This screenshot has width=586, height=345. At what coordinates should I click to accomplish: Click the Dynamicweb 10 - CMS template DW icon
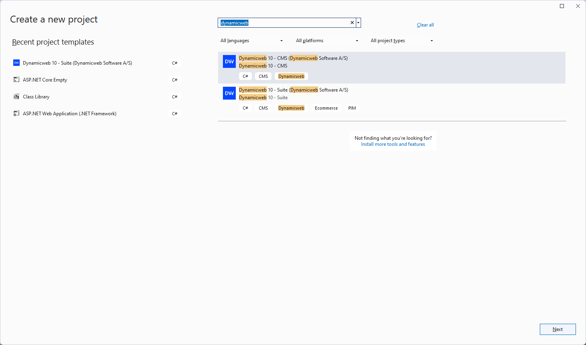229,61
